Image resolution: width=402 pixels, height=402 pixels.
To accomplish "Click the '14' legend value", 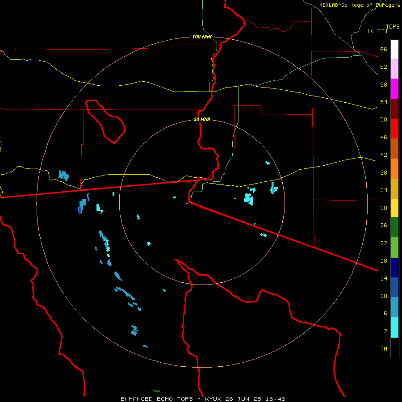I will click(384, 278).
